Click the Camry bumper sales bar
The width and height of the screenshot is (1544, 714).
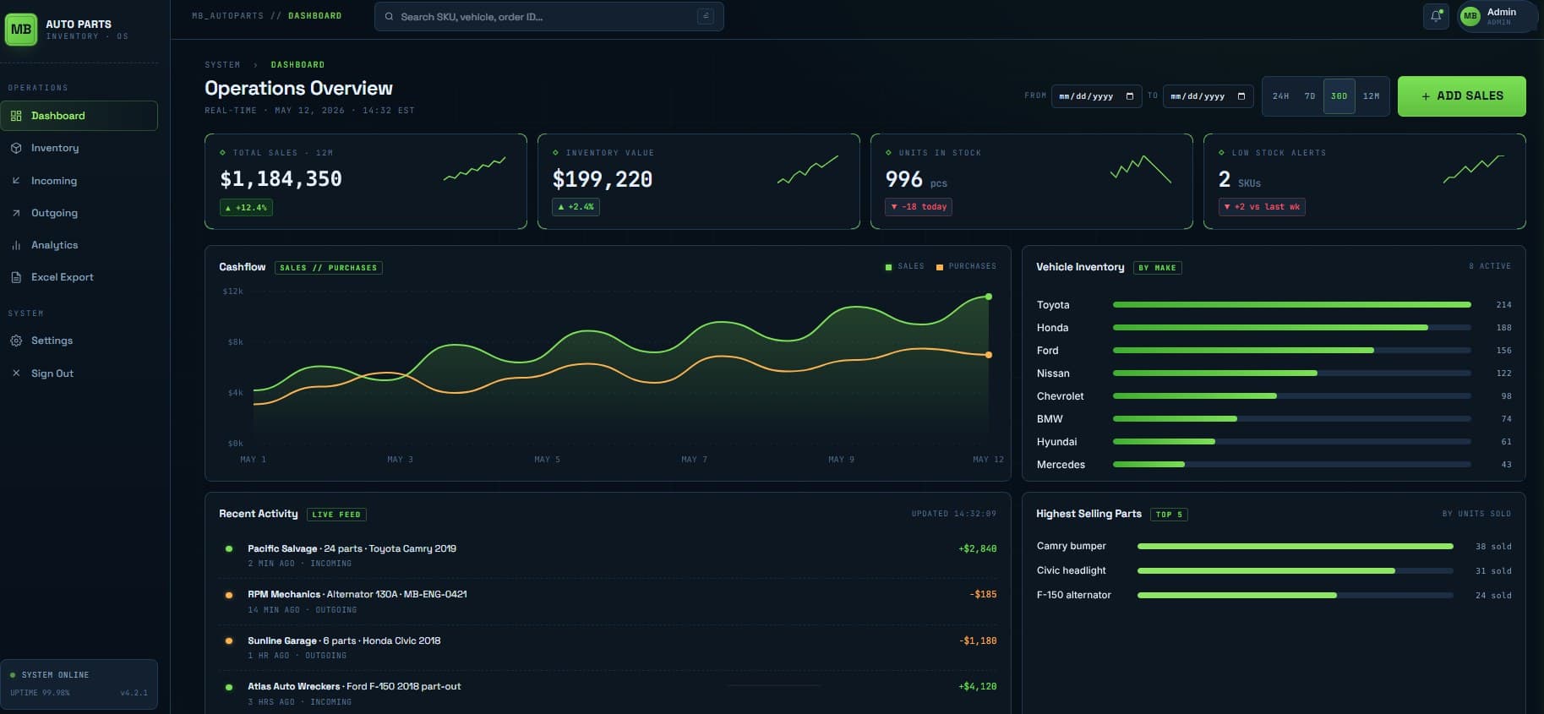pos(1295,547)
